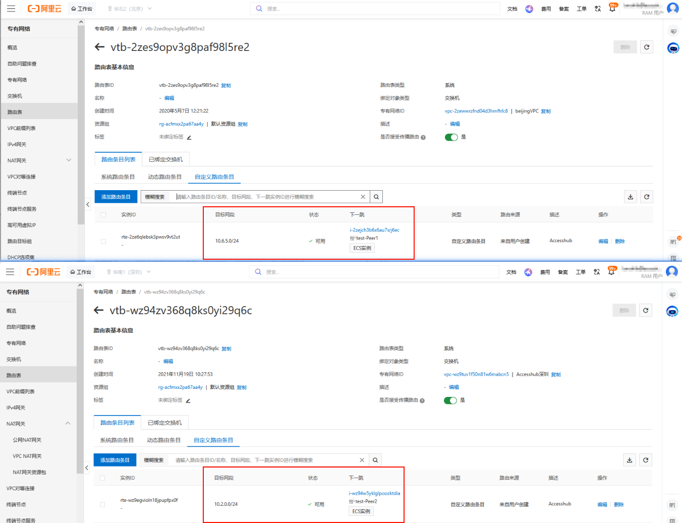Click 删除 for the 10.6.5.0/24 route entry

point(620,241)
